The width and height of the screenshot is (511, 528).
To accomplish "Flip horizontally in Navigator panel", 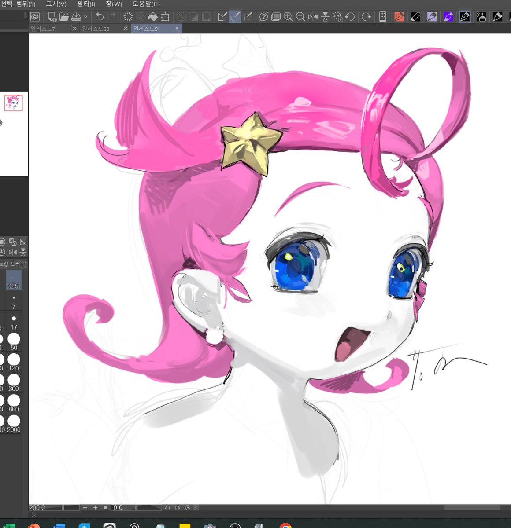I will (13, 252).
